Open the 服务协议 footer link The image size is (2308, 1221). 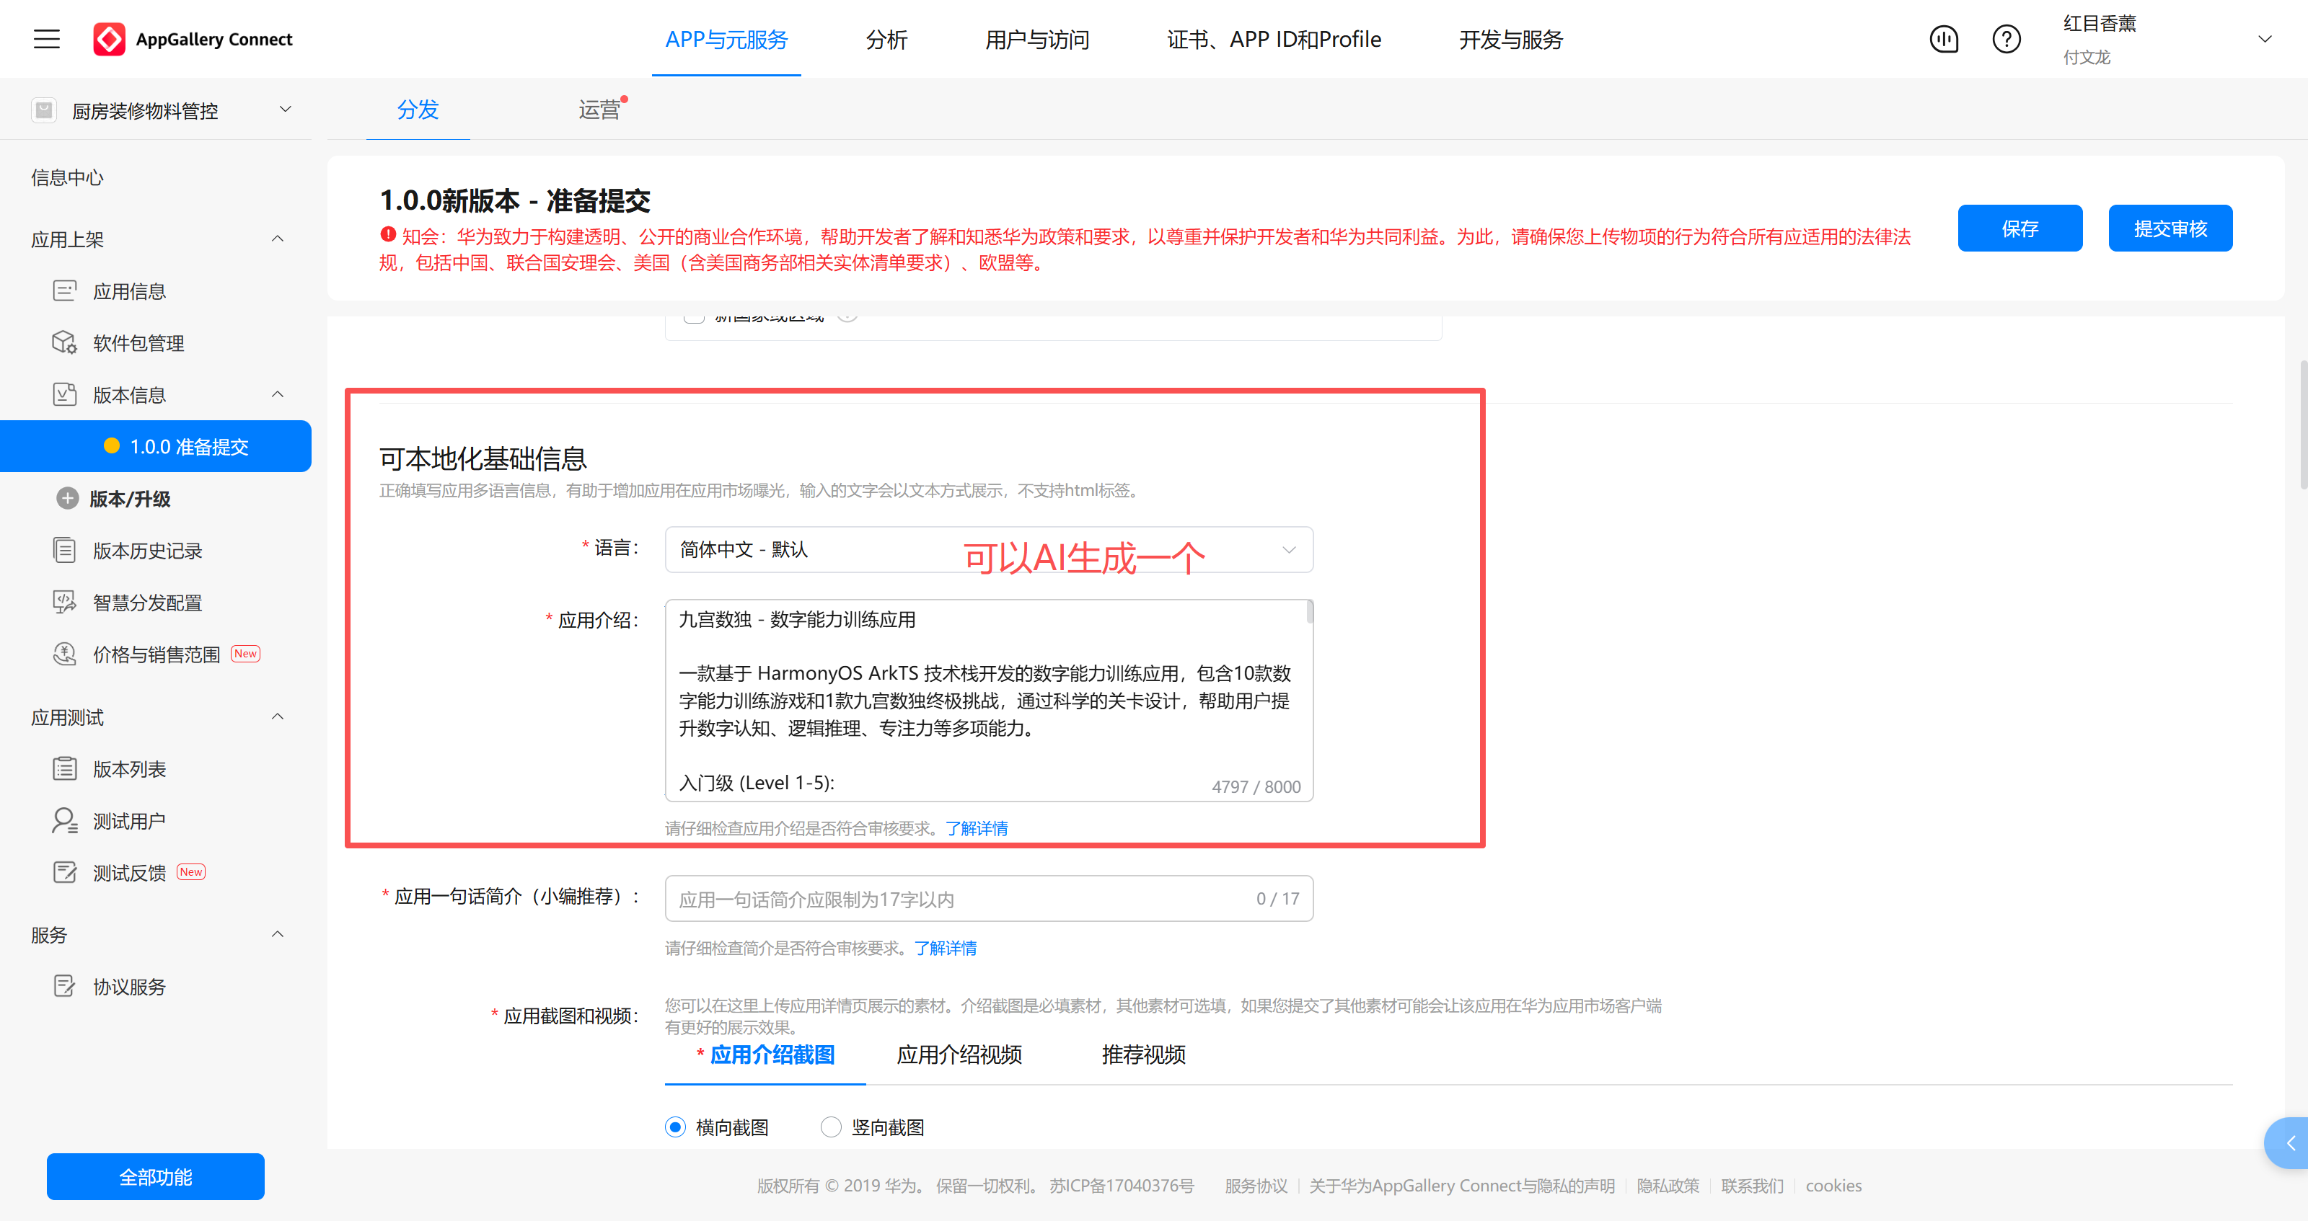[1256, 1185]
